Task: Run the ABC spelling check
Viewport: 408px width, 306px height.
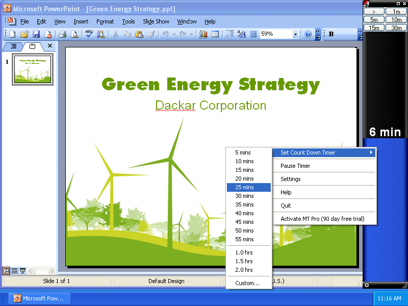Action: pyautogui.click(x=89, y=34)
